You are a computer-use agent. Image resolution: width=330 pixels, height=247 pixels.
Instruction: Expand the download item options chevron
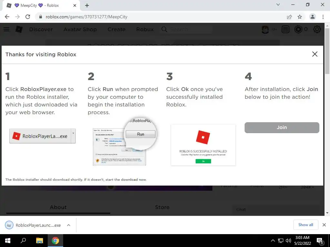69,225
